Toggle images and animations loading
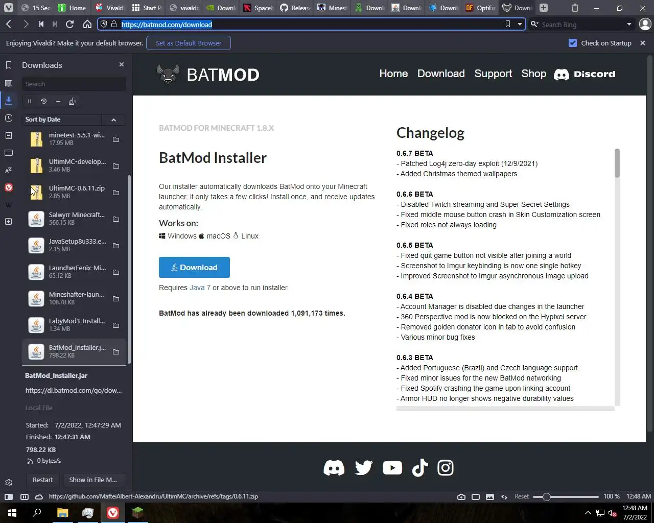 pyautogui.click(x=490, y=496)
